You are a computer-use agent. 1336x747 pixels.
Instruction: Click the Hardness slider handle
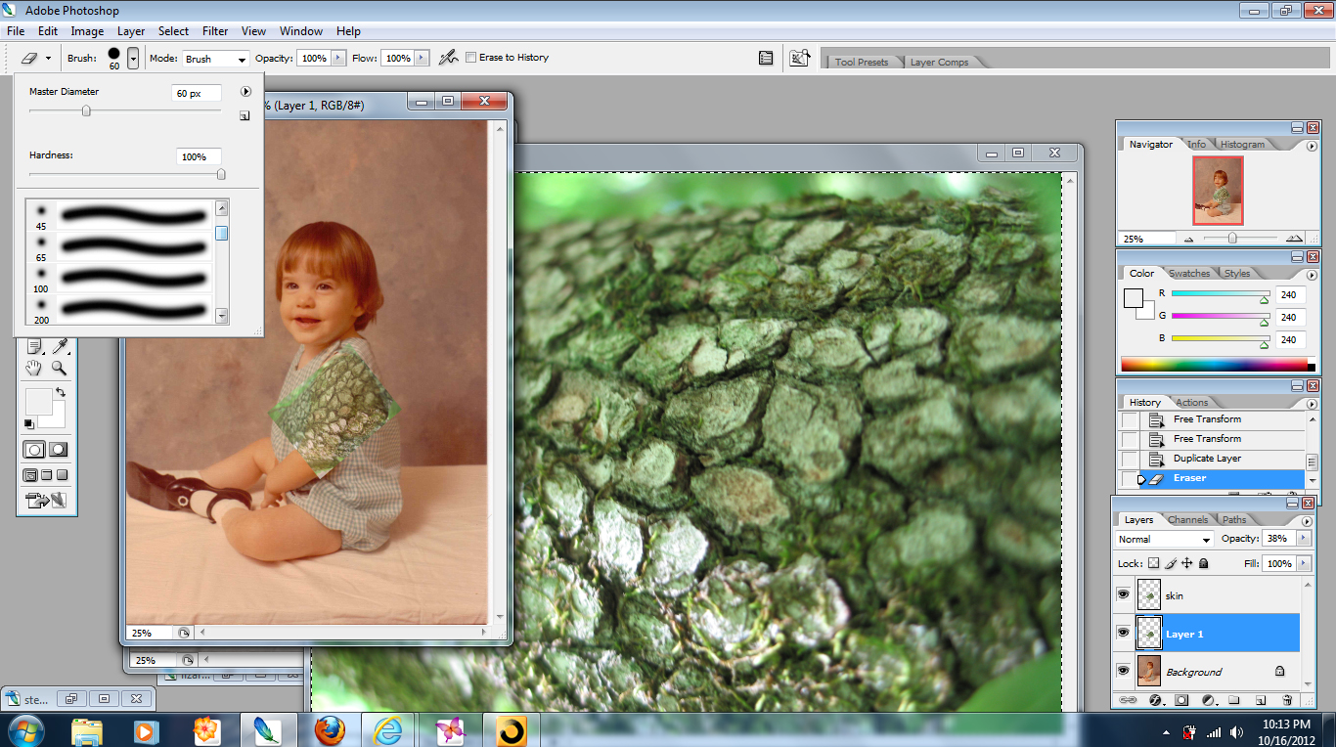pos(221,174)
